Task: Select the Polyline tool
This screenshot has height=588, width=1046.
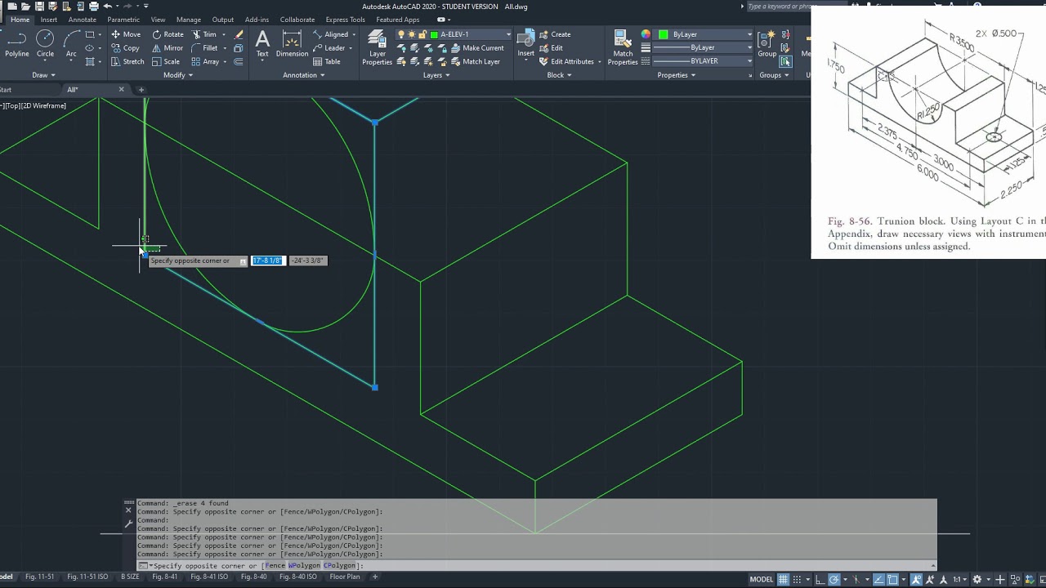Action: [17, 44]
